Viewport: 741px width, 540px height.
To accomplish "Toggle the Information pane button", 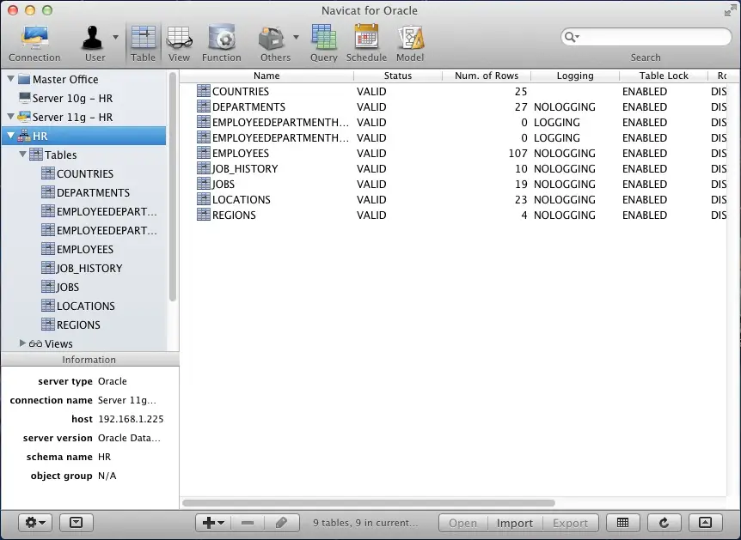I will coord(76,523).
